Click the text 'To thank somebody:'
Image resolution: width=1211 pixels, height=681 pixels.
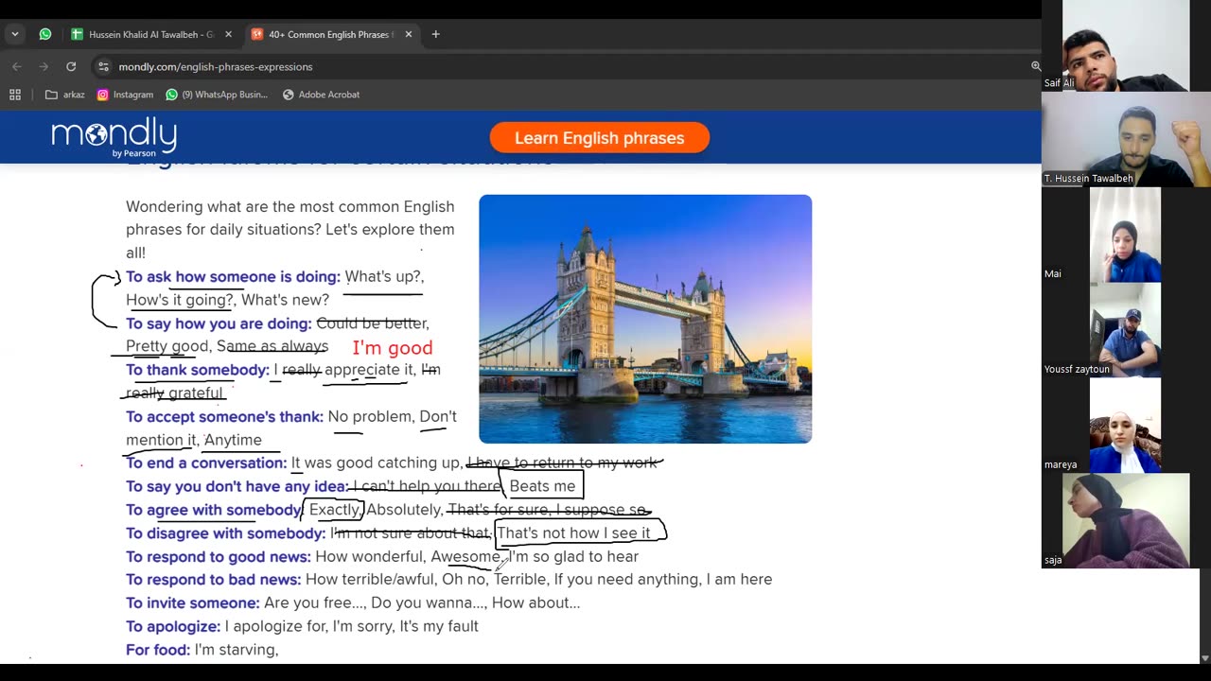coord(198,370)
